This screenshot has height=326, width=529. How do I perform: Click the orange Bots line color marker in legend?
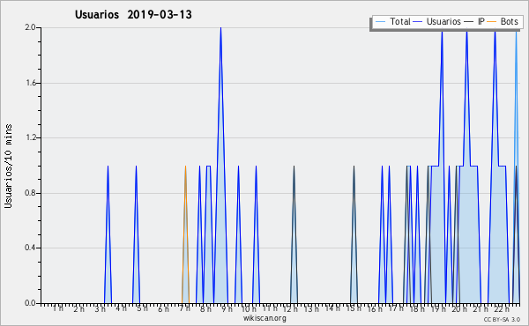point(492,21)
